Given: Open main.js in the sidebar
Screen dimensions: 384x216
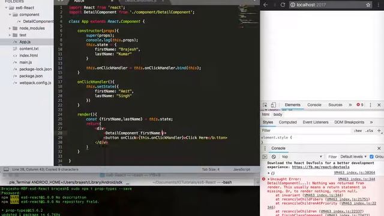Looking at the screenshot, I should coord(26,62).
